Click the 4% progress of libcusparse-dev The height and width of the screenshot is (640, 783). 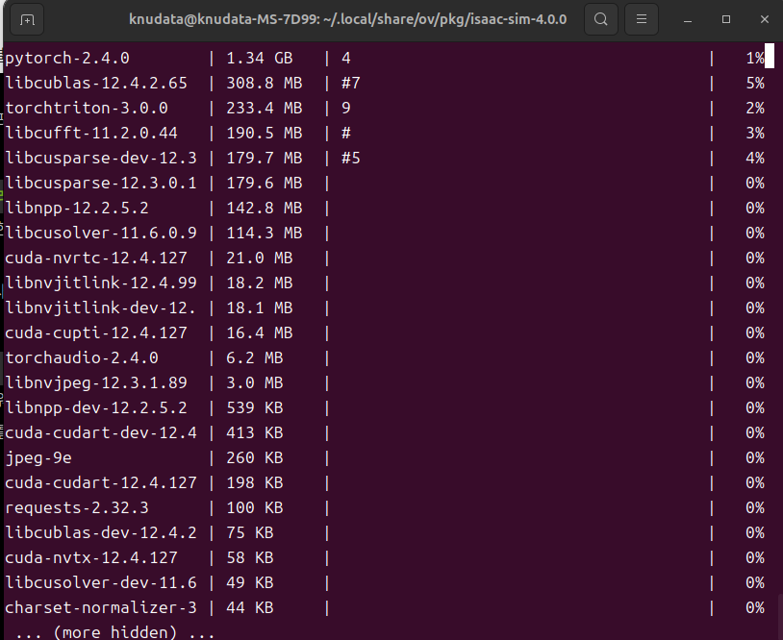coord(755,159)
